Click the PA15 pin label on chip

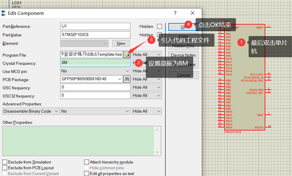[229, 74]
